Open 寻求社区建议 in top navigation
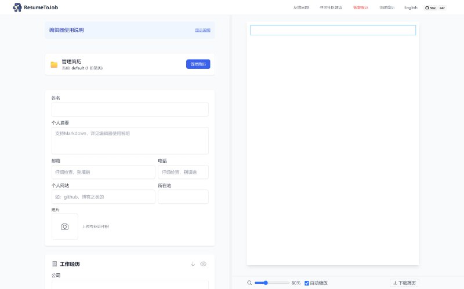Screen dimensions: 464x289 (x=331, y=8)
